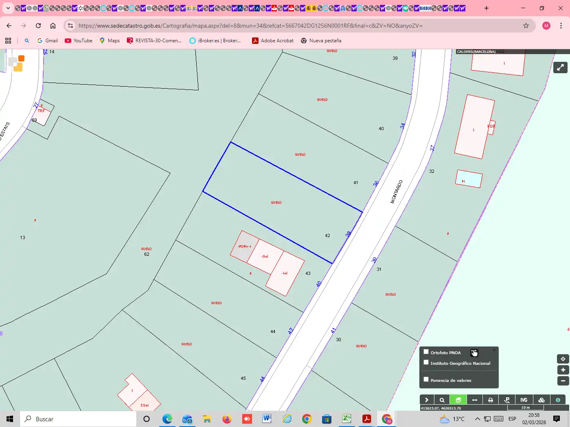Viewport: 570px width, 427px height.
Task: Click the PI pool polygon
Action: (x=469, y=179)
